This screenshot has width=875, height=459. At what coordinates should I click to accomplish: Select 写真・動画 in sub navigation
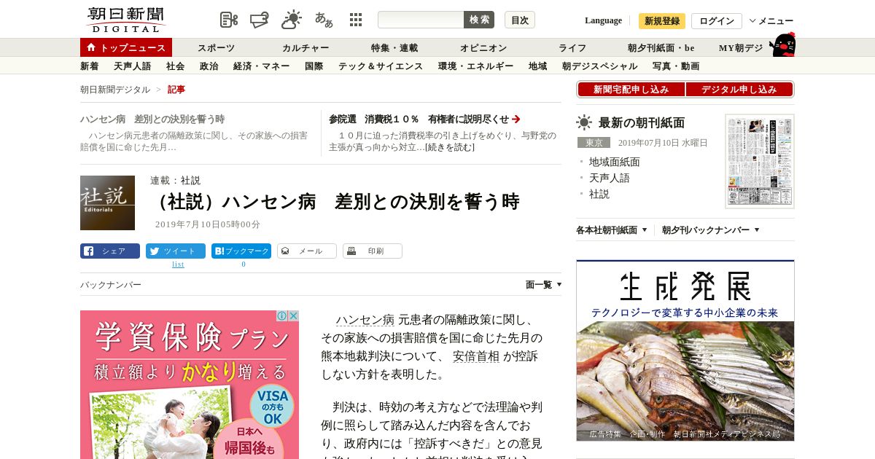[x=676, y=66]
